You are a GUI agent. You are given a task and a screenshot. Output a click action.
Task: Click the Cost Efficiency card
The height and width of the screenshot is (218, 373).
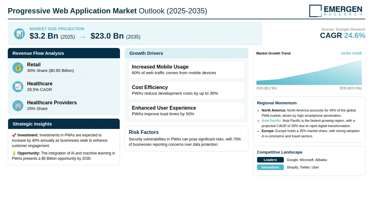coord(186,90)
